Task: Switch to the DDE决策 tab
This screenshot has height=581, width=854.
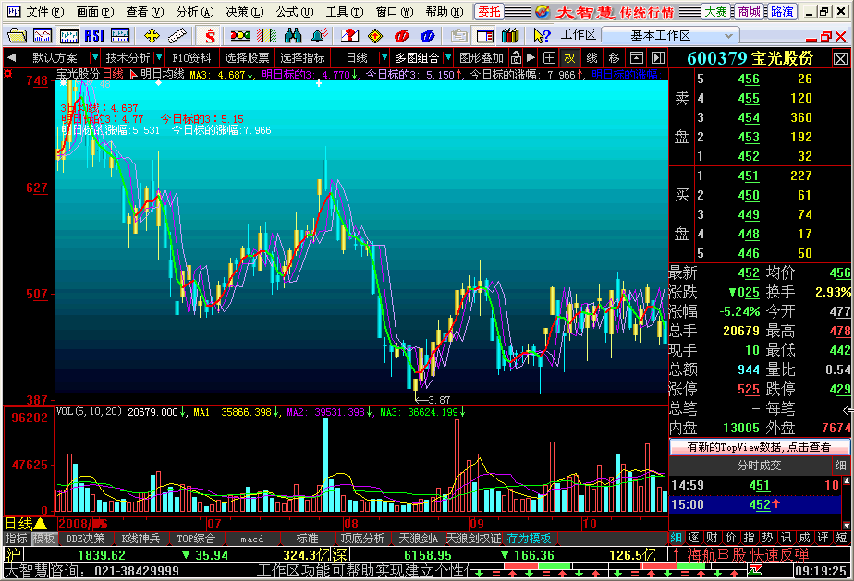Action: coord(85,539)
